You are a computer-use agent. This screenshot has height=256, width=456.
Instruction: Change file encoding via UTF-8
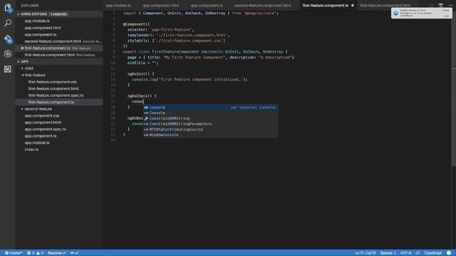(405, 253)
